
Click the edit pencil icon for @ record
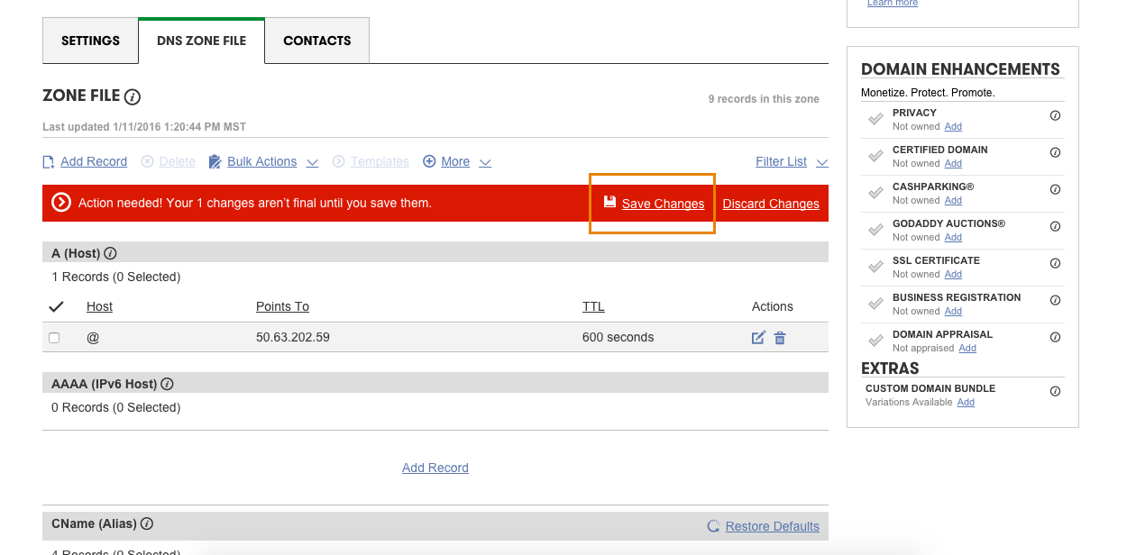(x=758, y=338)
